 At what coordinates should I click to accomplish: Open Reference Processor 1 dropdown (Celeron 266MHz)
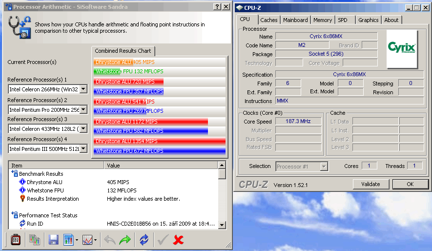point(83,89)
